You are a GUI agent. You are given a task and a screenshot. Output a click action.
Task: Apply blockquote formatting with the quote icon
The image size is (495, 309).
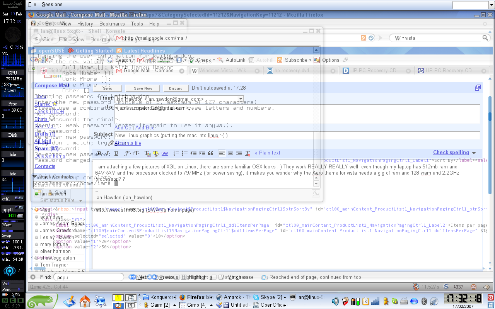coord(211,153)
